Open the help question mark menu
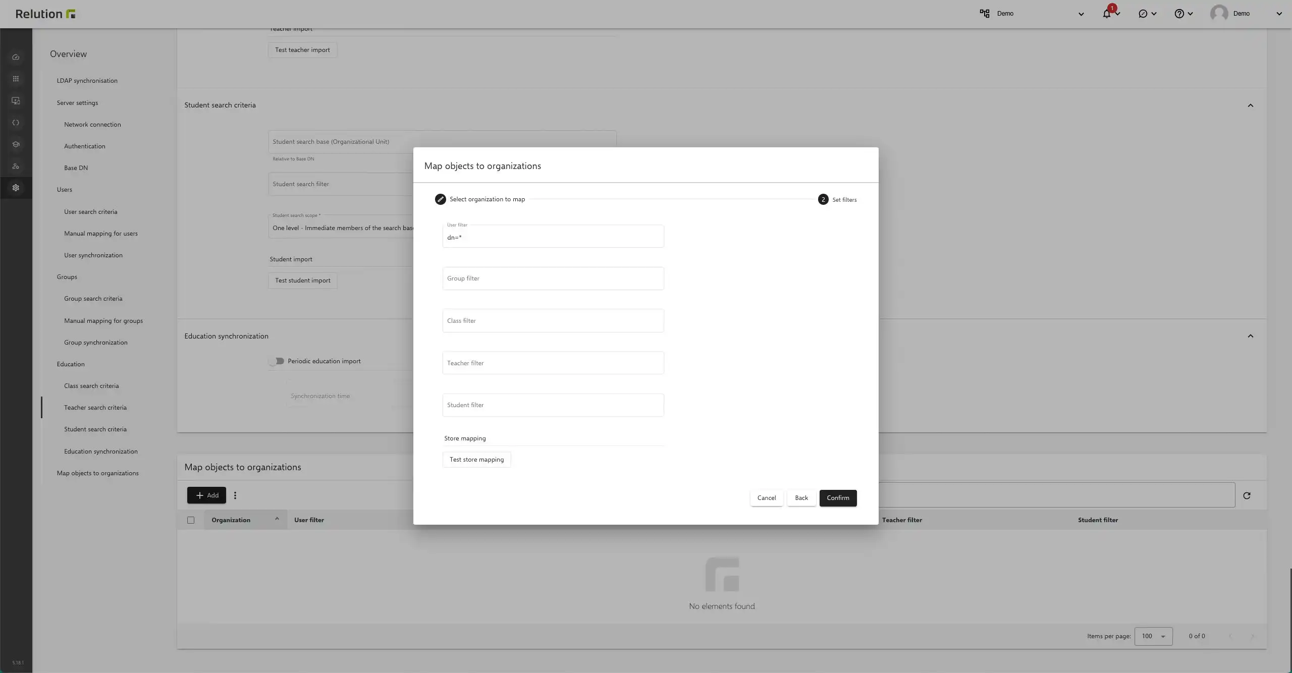Screen dimensions: 1292x673 tap(1179, 14)
